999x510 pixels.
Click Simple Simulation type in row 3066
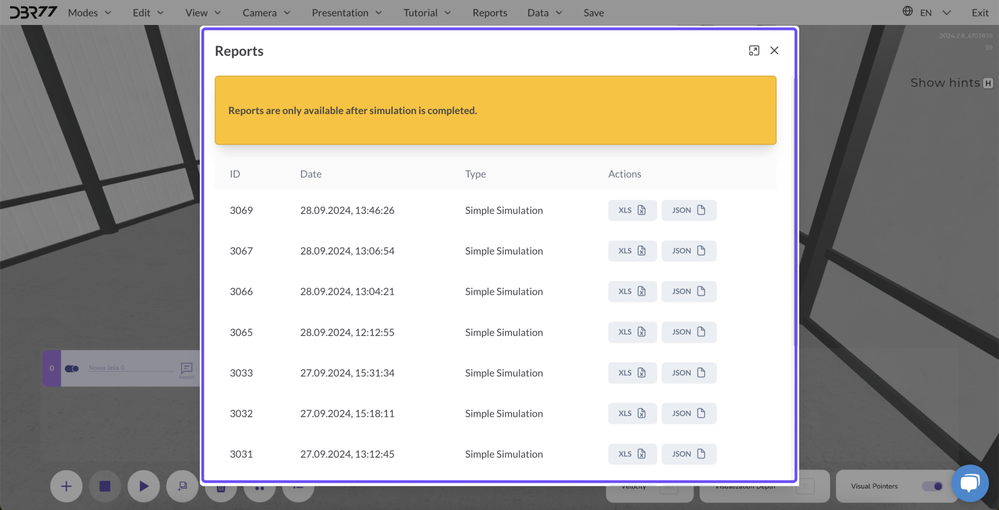[x=504, y=291]
